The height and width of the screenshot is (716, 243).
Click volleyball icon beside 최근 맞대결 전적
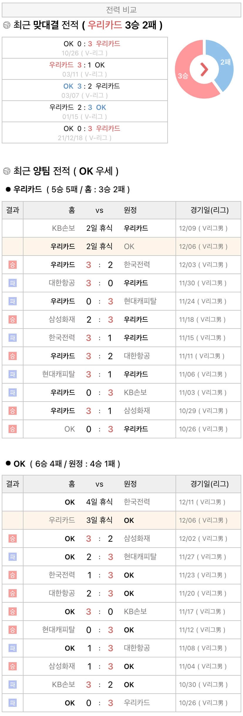click(x=6, y=25)
